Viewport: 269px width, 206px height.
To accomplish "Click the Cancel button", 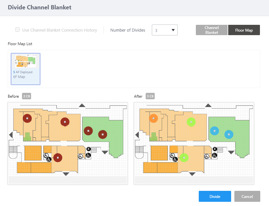I will click(x=247, y=196).
